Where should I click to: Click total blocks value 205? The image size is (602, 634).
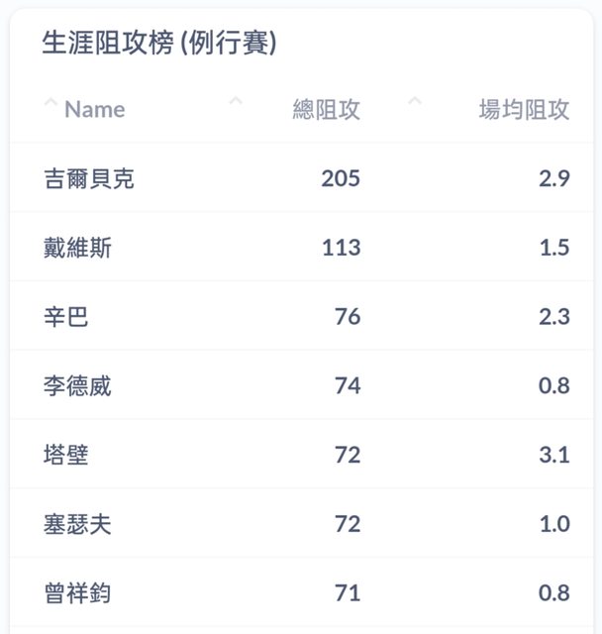tap(341, 178)
